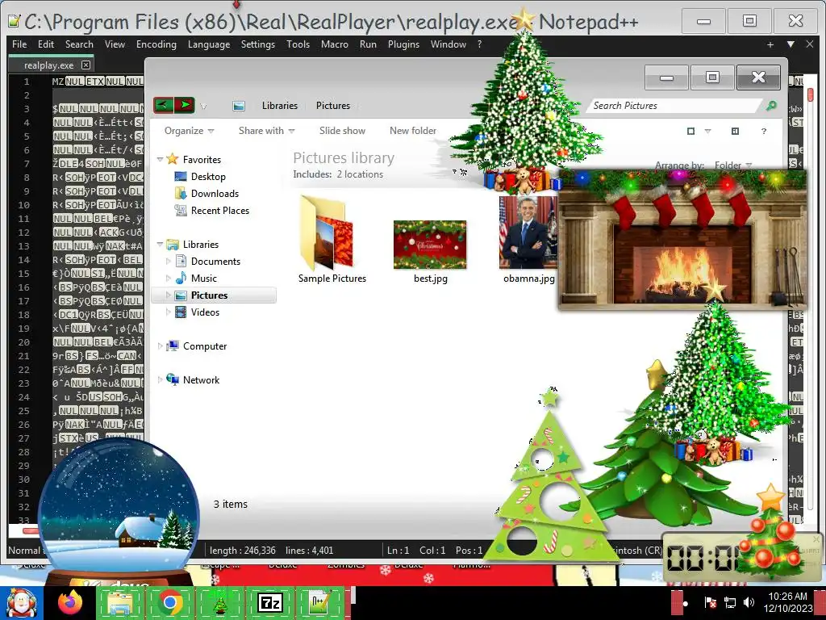Select Computer in the navigation pane
This screenshot has width=826, height=620.
(x=205, y=346)
